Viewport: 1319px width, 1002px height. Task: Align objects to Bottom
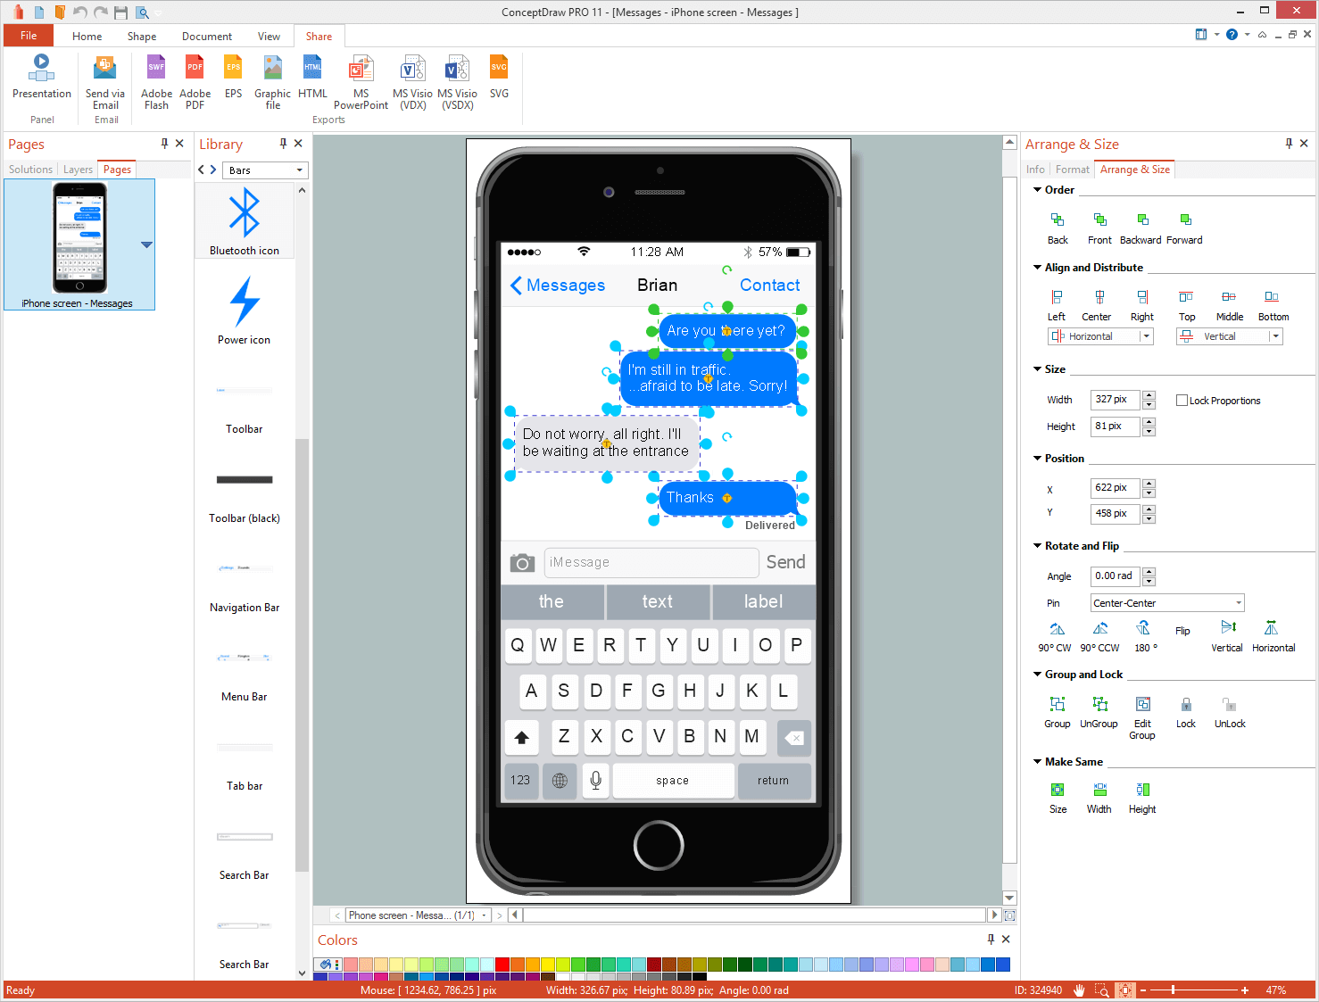[1273, 305]
